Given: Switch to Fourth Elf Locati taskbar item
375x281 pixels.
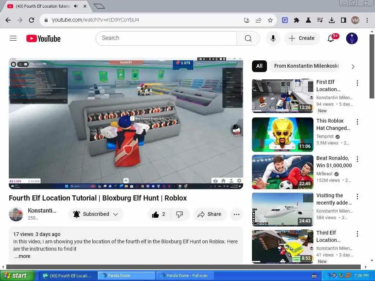Looking at the screenshot, I should (x=68, y=276).
